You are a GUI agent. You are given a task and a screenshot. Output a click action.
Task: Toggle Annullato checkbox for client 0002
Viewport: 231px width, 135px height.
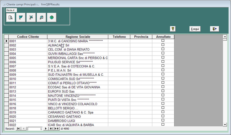163,45
